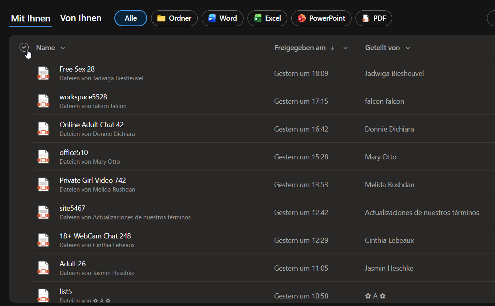Click the timestamp Gestern um 17:15
Screen dimensions: 495x306
tap(301, 101)
